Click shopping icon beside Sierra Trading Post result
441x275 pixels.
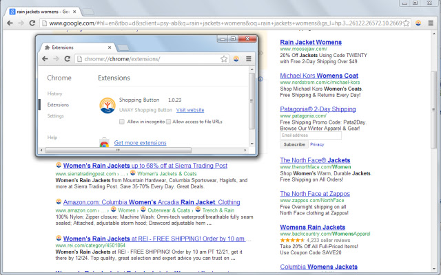tap(59, 165)
